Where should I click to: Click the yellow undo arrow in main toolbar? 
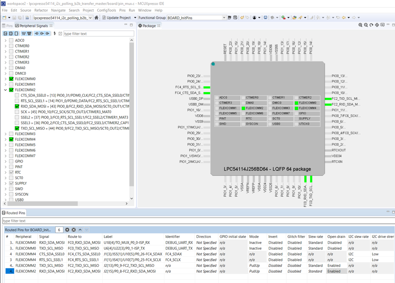tap(242, 18)
